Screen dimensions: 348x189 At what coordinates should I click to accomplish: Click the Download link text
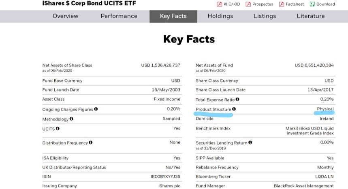[x=326, y=4]
